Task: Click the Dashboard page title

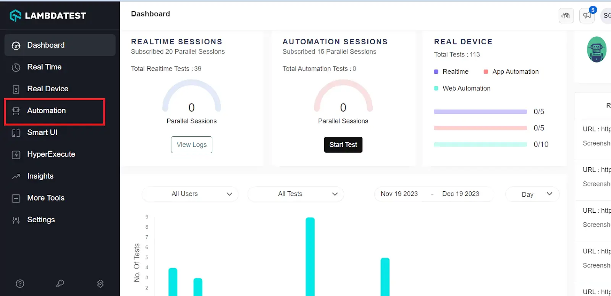Action: pyautogui.click(x=150, y=14)
